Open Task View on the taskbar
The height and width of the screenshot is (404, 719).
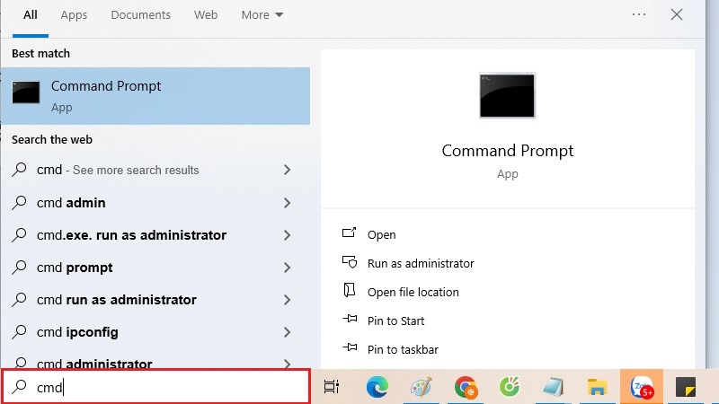tap(331, 387)
